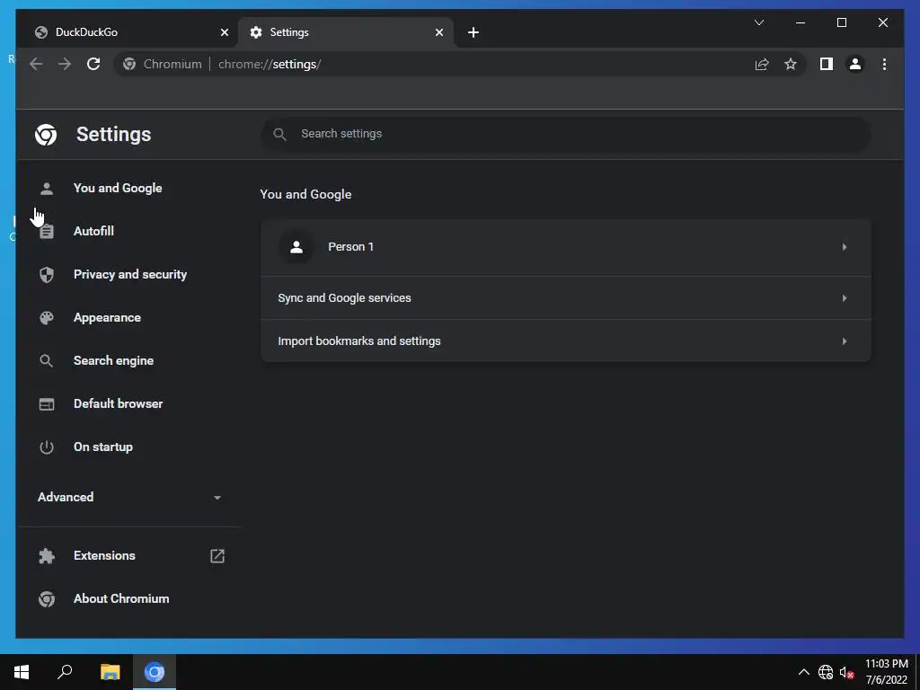This screenshot has height=690, width=920.
Task: Click the Chromium taskbar icon
Action: (155, 672)
